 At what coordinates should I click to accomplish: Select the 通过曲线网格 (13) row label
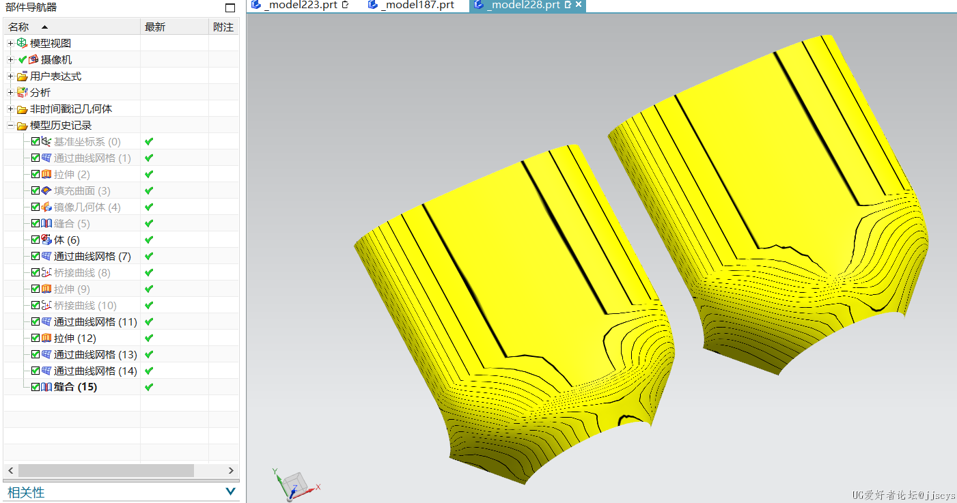[x=96, y=354]
